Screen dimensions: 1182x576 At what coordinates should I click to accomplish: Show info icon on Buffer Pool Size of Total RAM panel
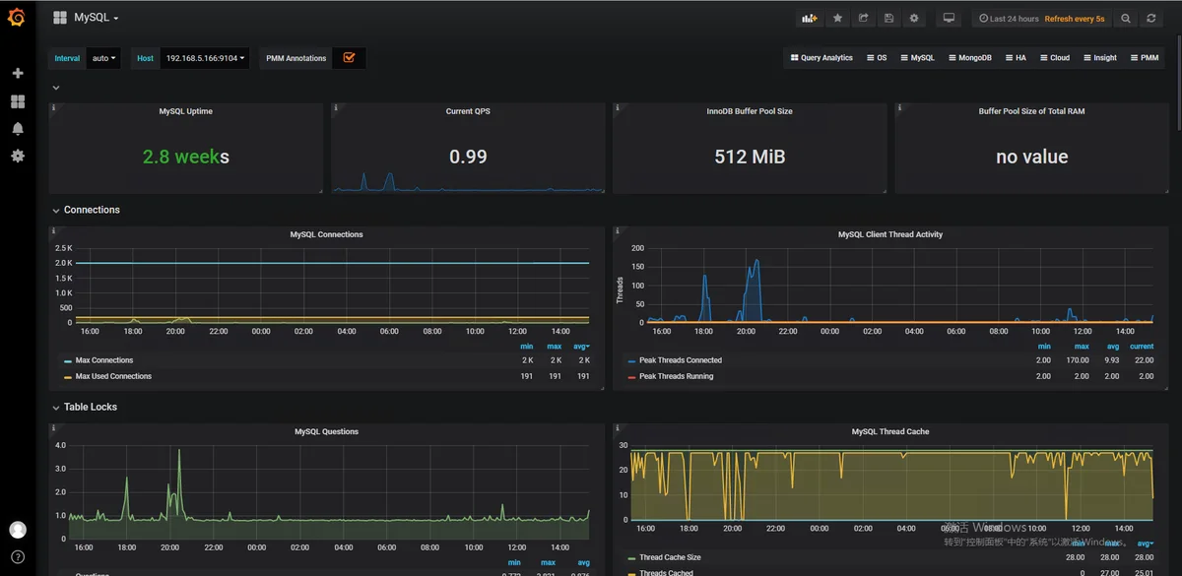click(x=898, y=107)
